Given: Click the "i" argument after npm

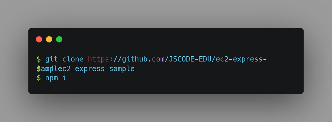Looking at the screenshot, I should [x=65, y=78].
